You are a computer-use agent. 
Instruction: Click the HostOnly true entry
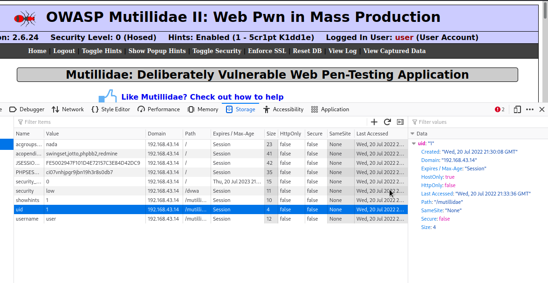438,177
